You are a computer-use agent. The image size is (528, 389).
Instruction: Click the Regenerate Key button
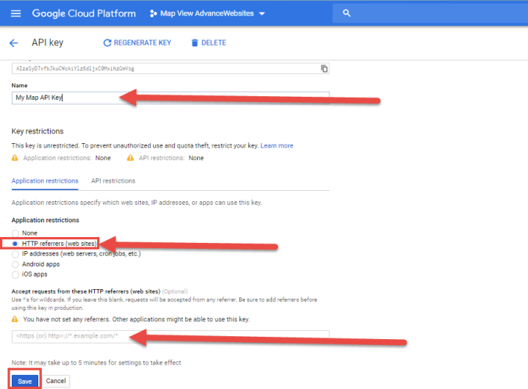click(x=137, y=43)
